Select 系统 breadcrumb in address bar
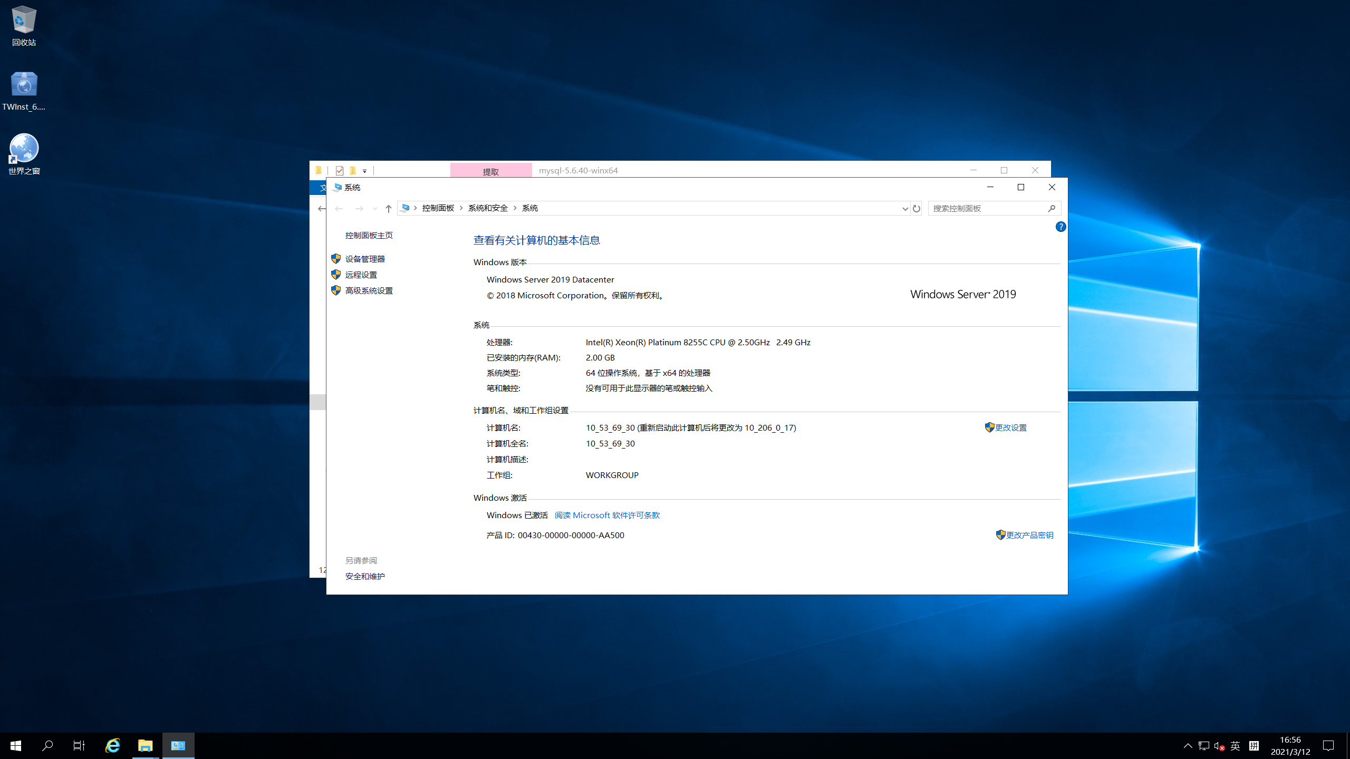Image resolution: width=1350 pixels, height=759 pixels. pos(530,208)
